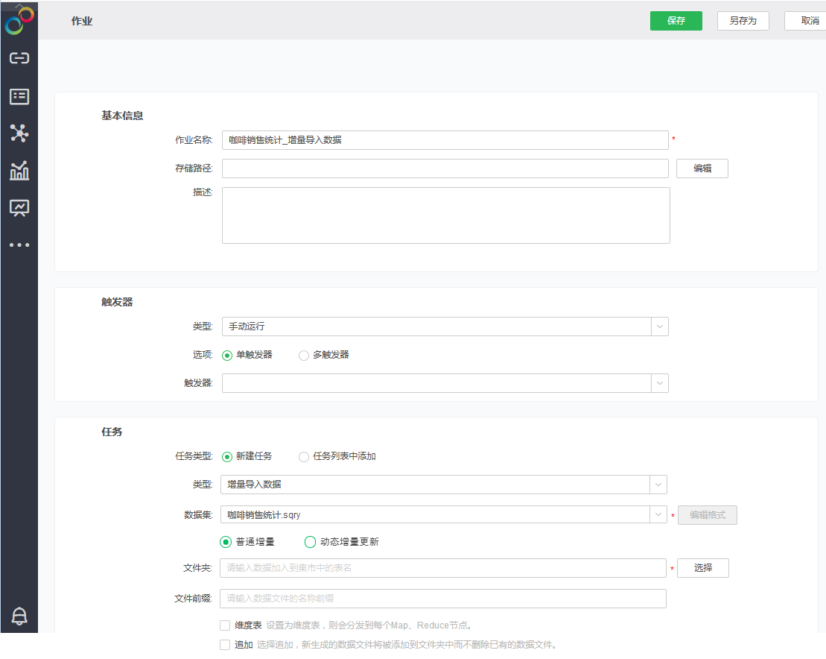Click the 作业 page title
826x659 pixels.
(82, 21)
